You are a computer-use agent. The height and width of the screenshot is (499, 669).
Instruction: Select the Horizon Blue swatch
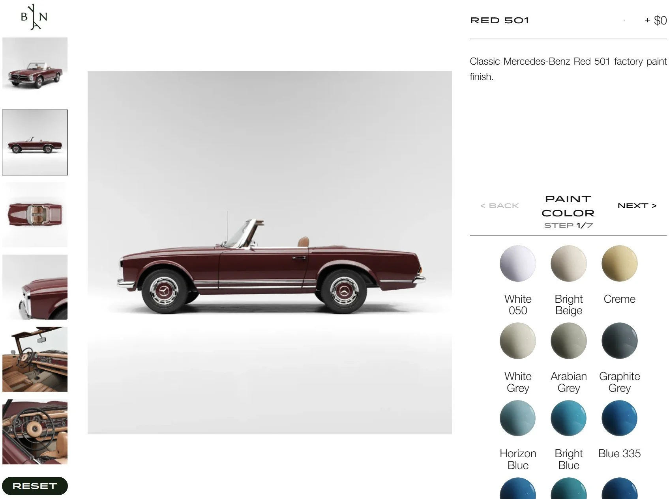pyautogui.click(x=517, y=418)
